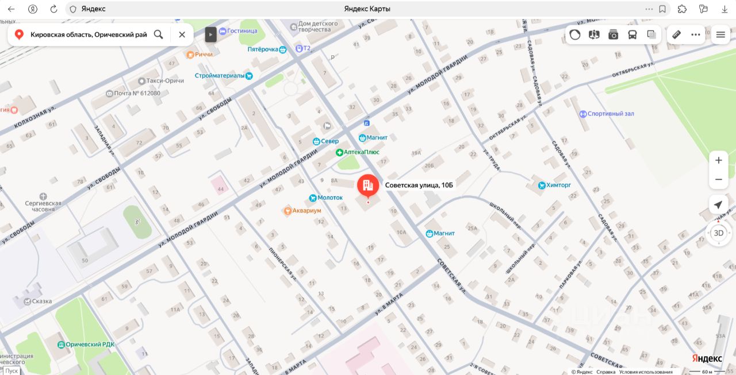Click the Яндекс logo at bottom right

[707, 358]
